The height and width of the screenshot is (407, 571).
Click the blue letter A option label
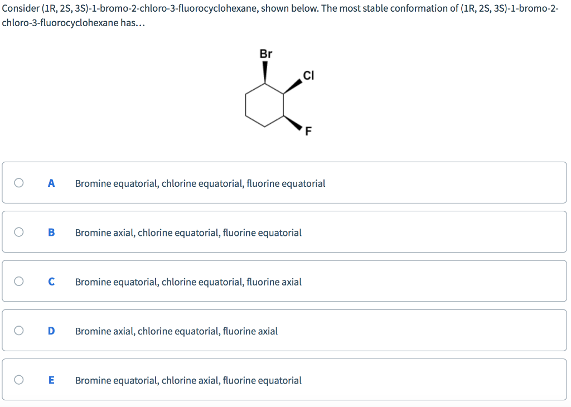(x=51, y=183)
